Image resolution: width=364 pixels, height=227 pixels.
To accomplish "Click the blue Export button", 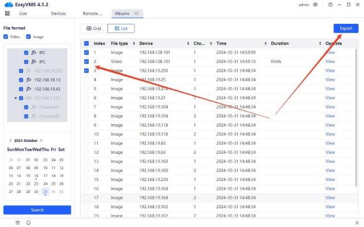I will click(x=346, y=28).
